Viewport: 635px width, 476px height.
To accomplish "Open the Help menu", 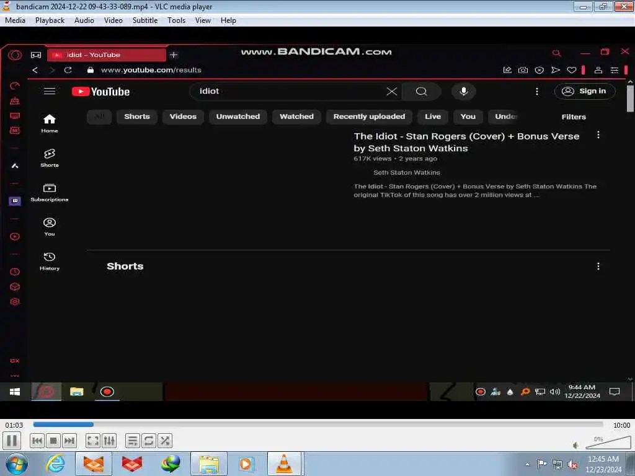I will (228, 20).
